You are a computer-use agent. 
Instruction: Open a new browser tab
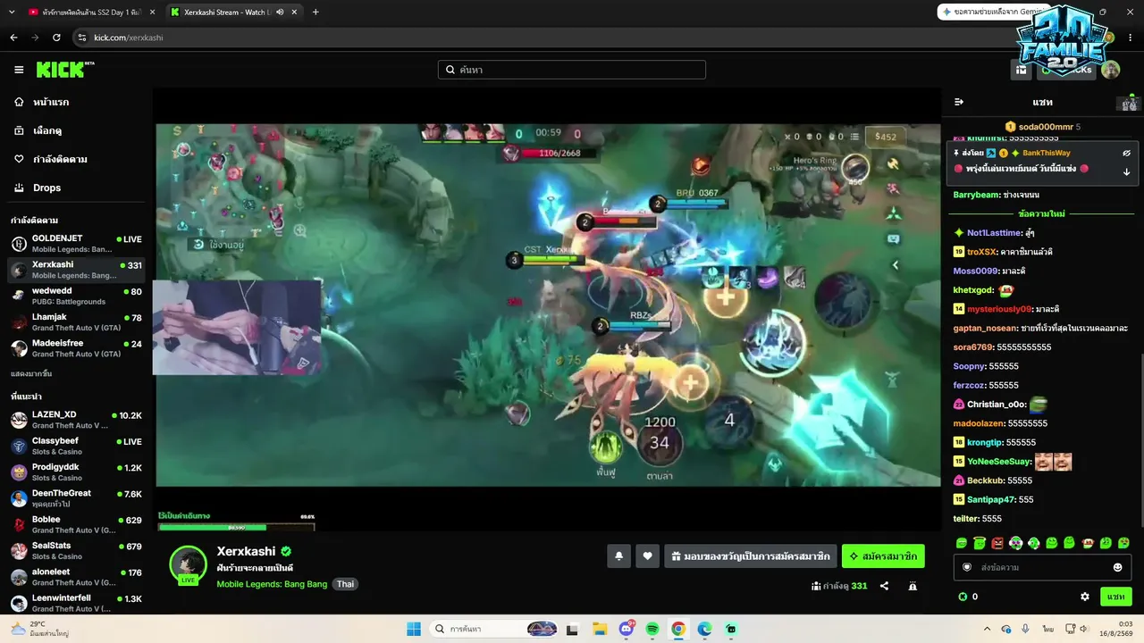pyautogui.click(x=315, y=12)
